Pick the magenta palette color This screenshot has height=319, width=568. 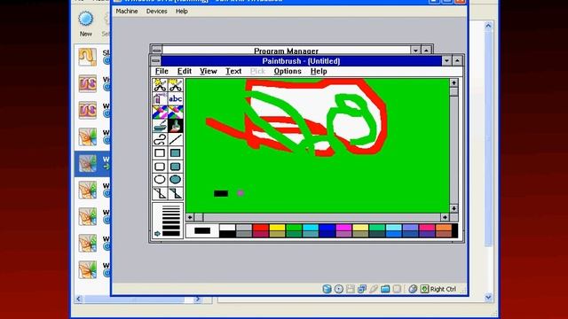coord(343,228)
